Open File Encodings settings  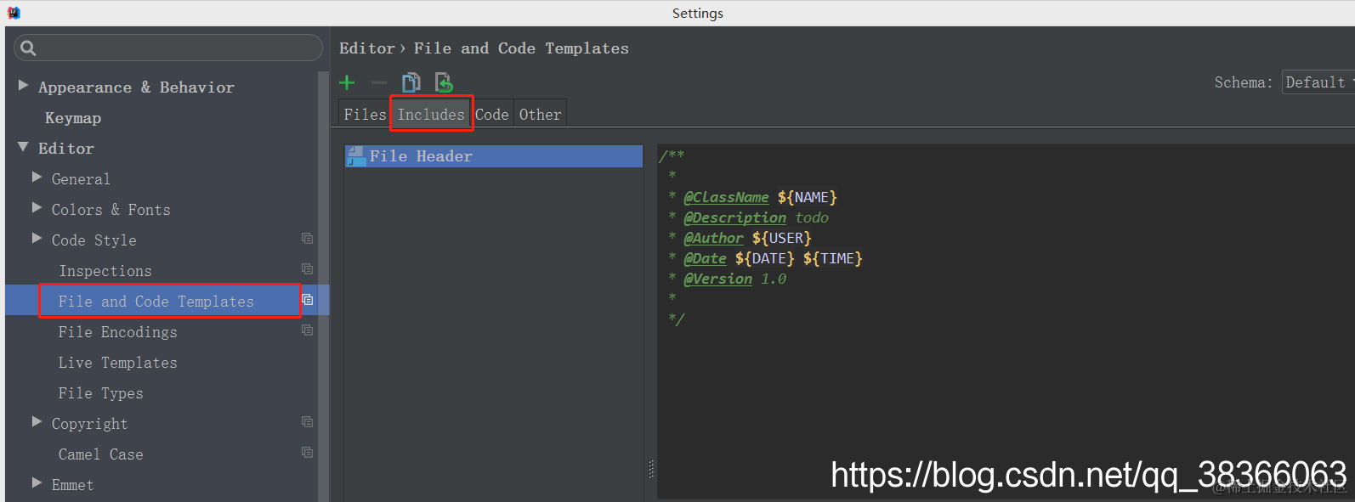click(118, 332)
